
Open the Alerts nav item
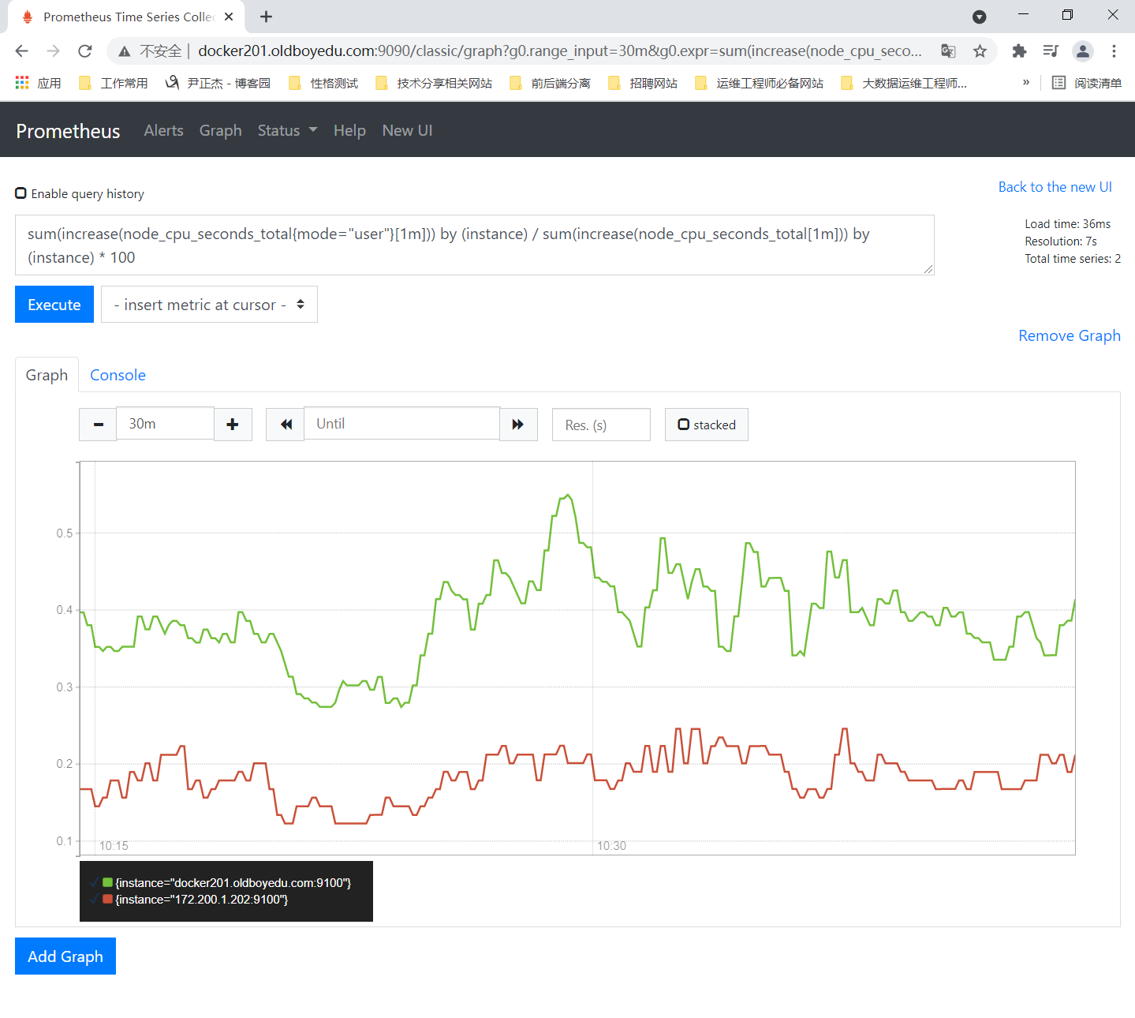[x=163, y=131]
